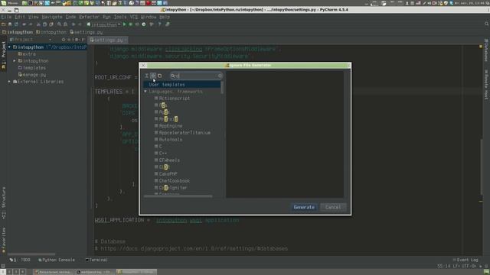The image size is (490, 275).
Task: Clear the template search field
Action: tap(220, 76)
